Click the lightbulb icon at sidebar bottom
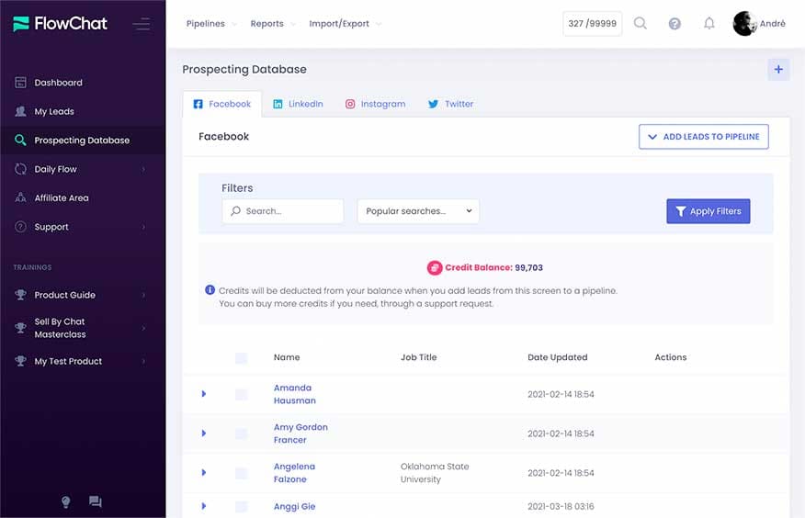Image resolution: width=805 pixels, height=518 pixels. pos(66,501)
